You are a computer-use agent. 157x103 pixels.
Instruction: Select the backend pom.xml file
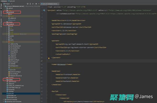click(x=13, y=20)
